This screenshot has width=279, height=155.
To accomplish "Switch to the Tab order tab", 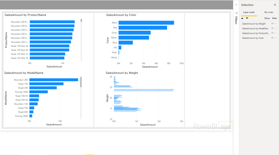I will (x=268, y=12).
